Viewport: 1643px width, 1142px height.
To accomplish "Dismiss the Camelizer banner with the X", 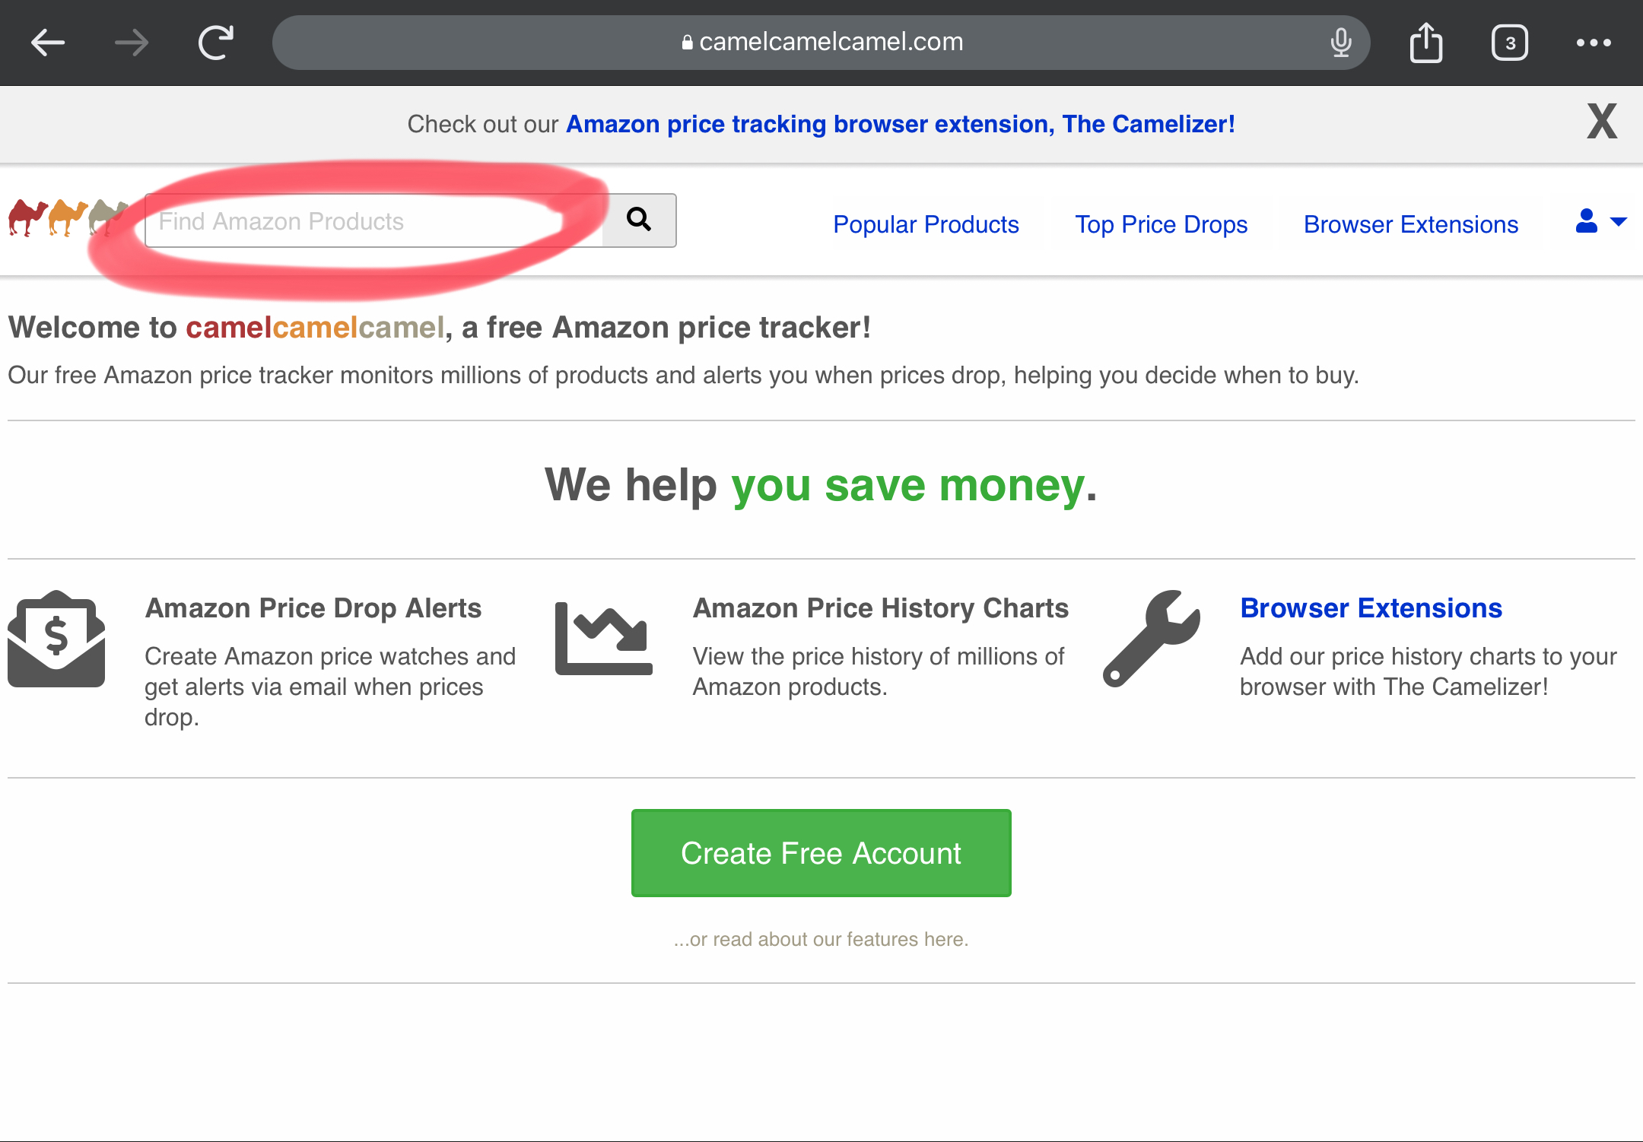I will (1602, 122).
